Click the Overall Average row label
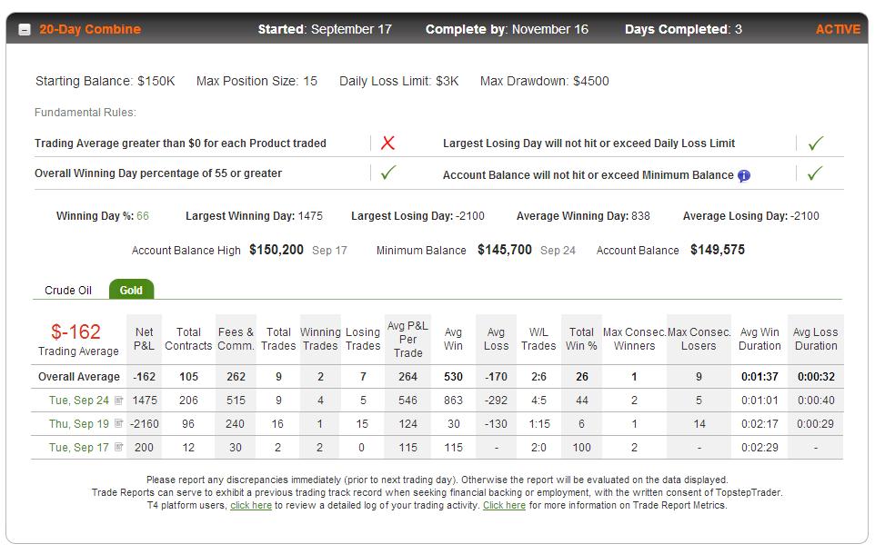 coord(79,377)
